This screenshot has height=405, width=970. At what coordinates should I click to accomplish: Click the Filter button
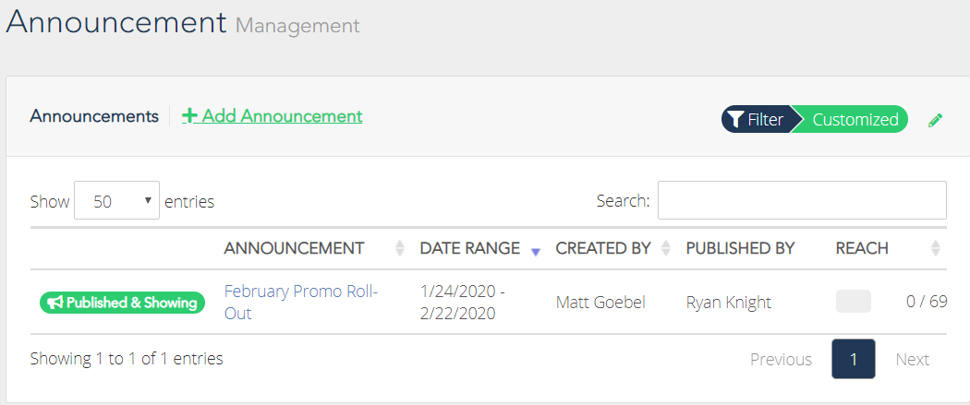(756, 120)
